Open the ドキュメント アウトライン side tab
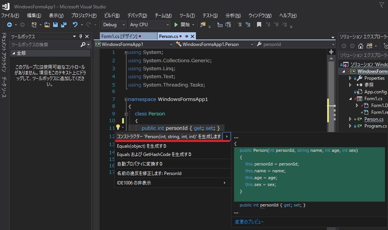Screen dimensions: 388x230 [4, 52]
